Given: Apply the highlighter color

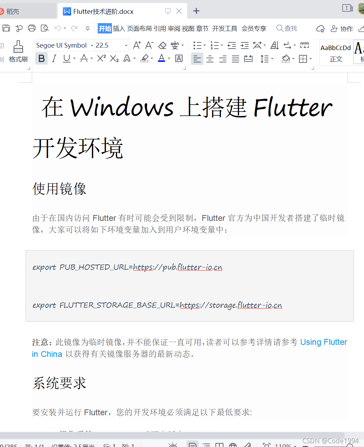Looking at the screenshot, I should [x=145, y=58].
